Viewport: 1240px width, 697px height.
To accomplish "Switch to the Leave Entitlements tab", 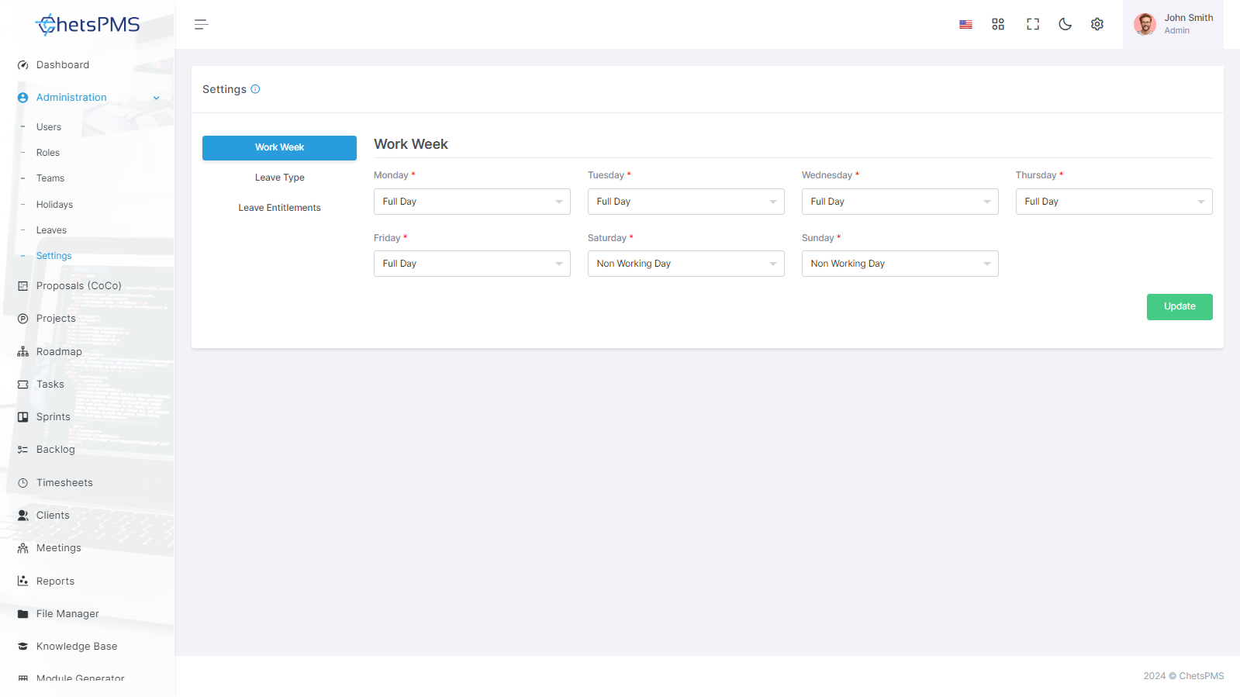I will click(x=279, y=208).
